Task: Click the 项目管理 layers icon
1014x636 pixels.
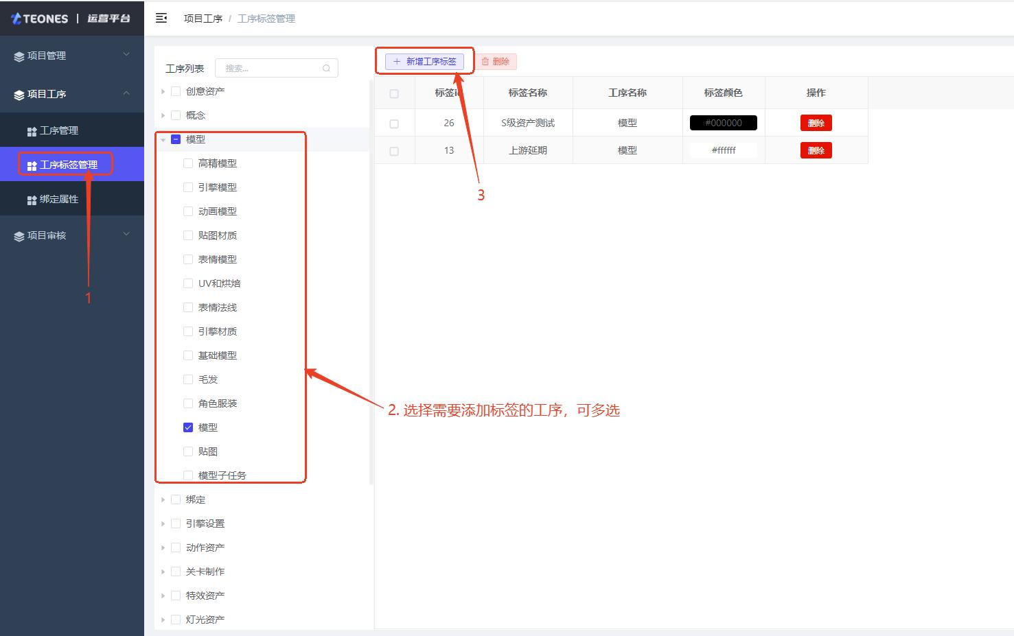Action: (19, 56)
